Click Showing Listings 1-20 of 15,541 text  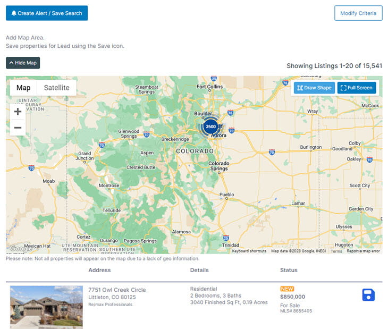click(334, 66)
